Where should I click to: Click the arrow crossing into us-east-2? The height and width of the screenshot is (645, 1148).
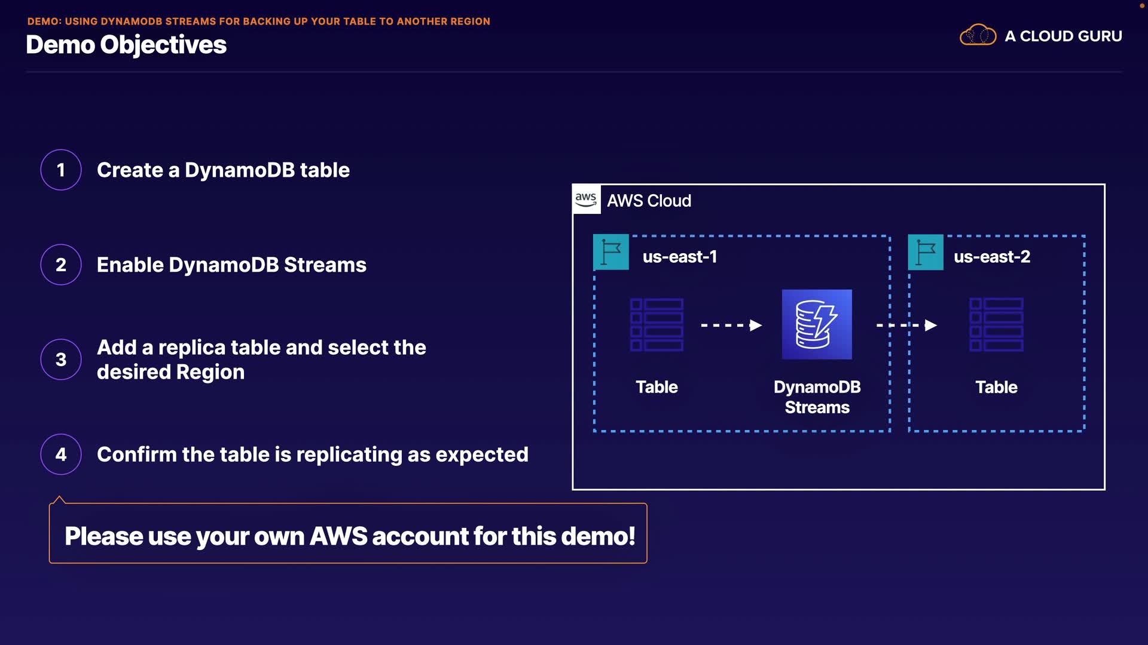pos(906,325)
